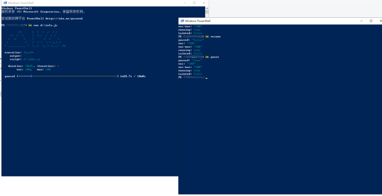382x196 pixels.
Task: Click the "1m28.7s / 10m0s" elapsed time
Action: click(x=133, y=76)
